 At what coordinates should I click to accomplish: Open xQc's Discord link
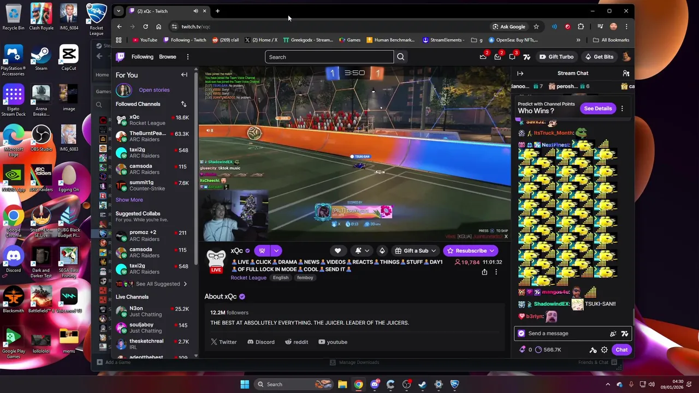(261, 342)
